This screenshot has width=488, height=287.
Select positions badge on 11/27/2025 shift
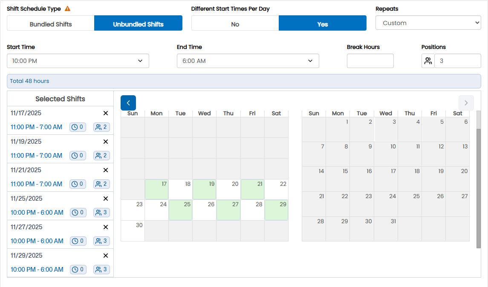101,241
